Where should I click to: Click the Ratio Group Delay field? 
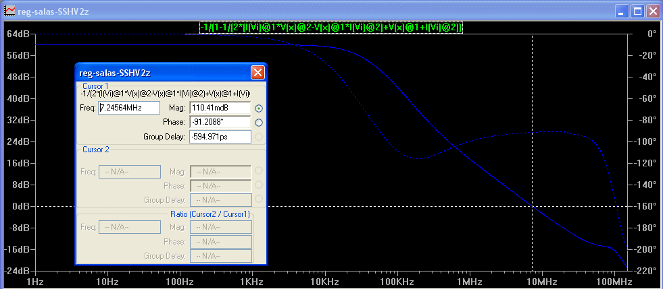[221, 256]
